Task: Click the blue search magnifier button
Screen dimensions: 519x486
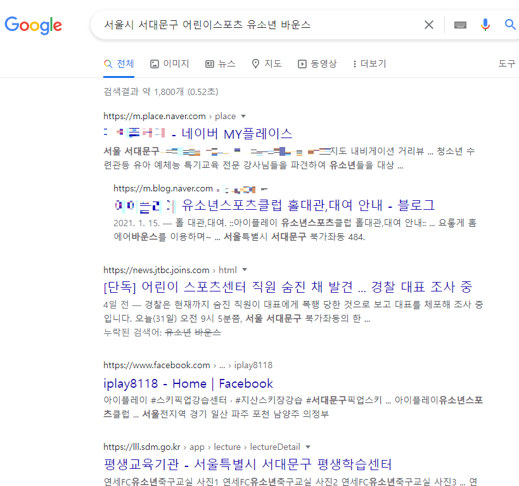Action: click(x=509, y=25)
